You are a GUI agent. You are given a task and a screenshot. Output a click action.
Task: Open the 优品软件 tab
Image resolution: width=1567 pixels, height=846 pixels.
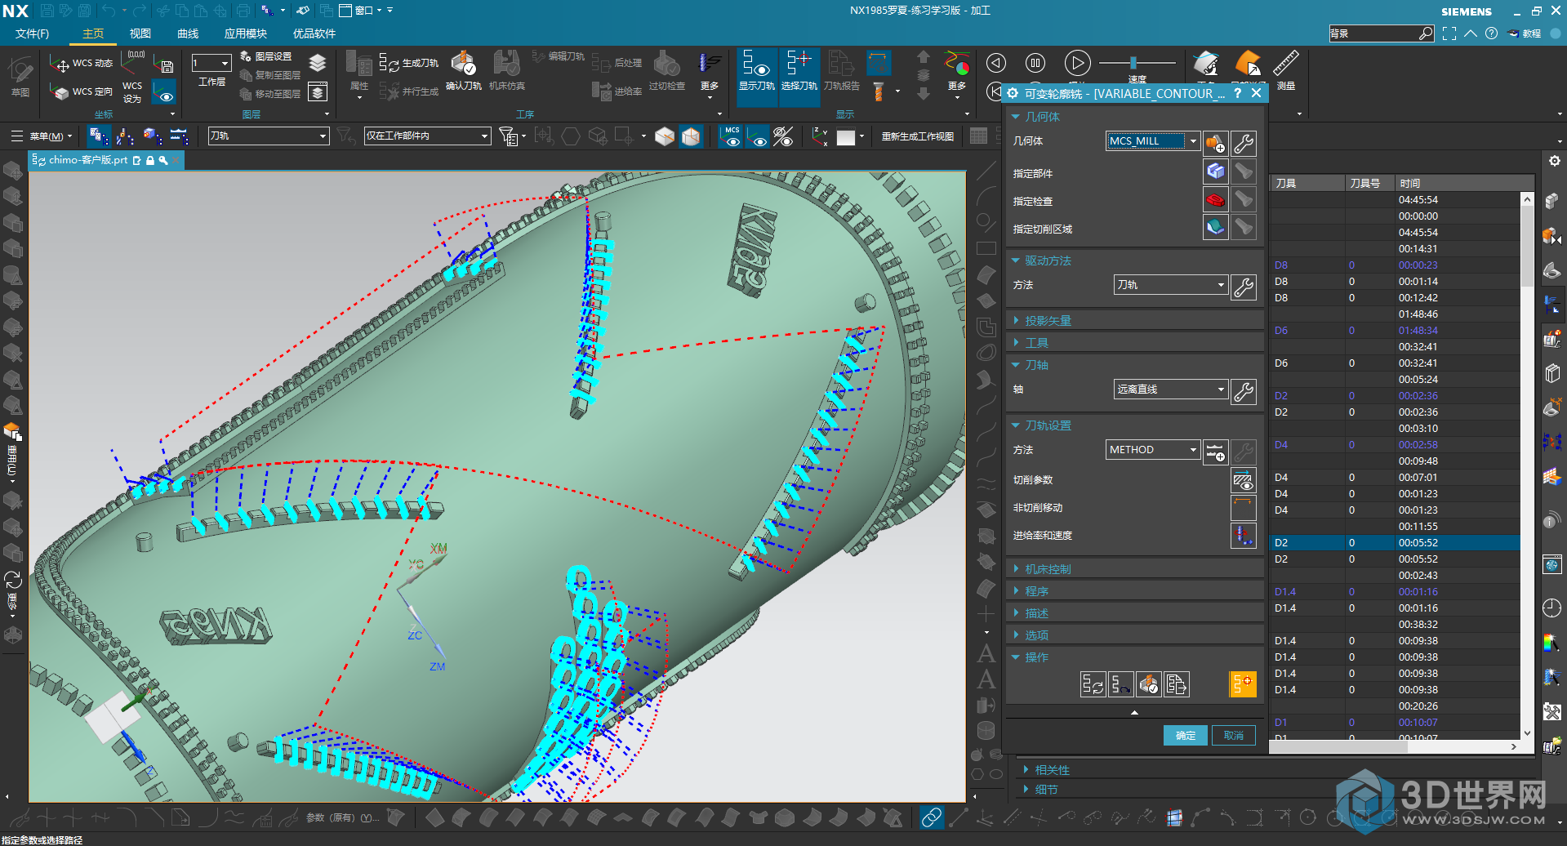(314, 33)
